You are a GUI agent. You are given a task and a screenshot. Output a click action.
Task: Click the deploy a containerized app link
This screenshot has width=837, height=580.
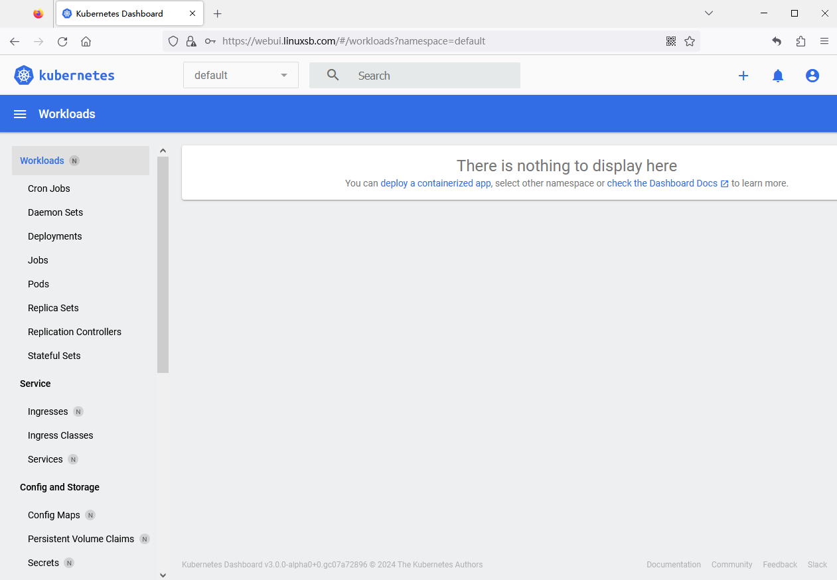[x=435, y=183]
